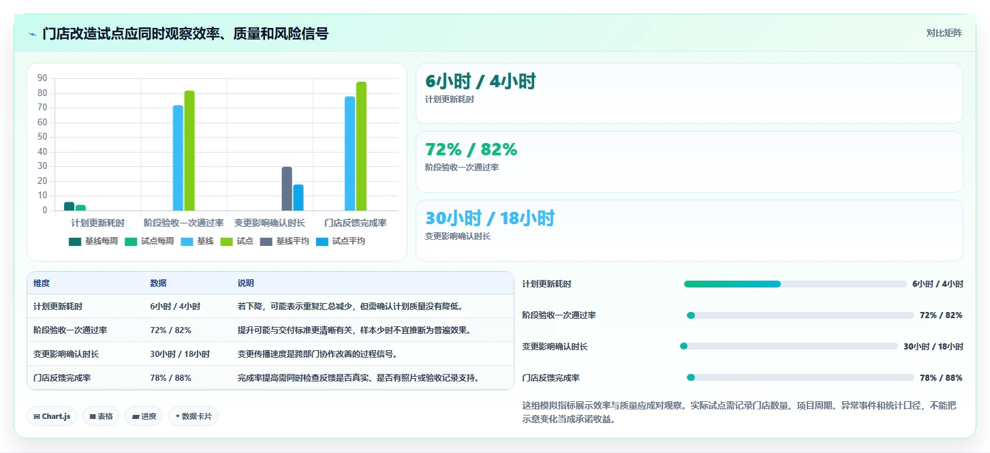Click the 门店反馈完成率 axis label in chart
Image resolution: width=990 pixels, height=453 pixels.
tap(356, 223)
